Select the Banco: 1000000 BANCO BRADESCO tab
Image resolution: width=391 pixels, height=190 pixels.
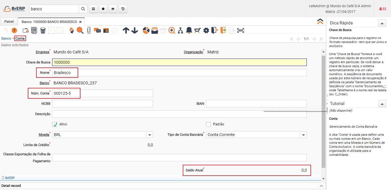point(49,22)
